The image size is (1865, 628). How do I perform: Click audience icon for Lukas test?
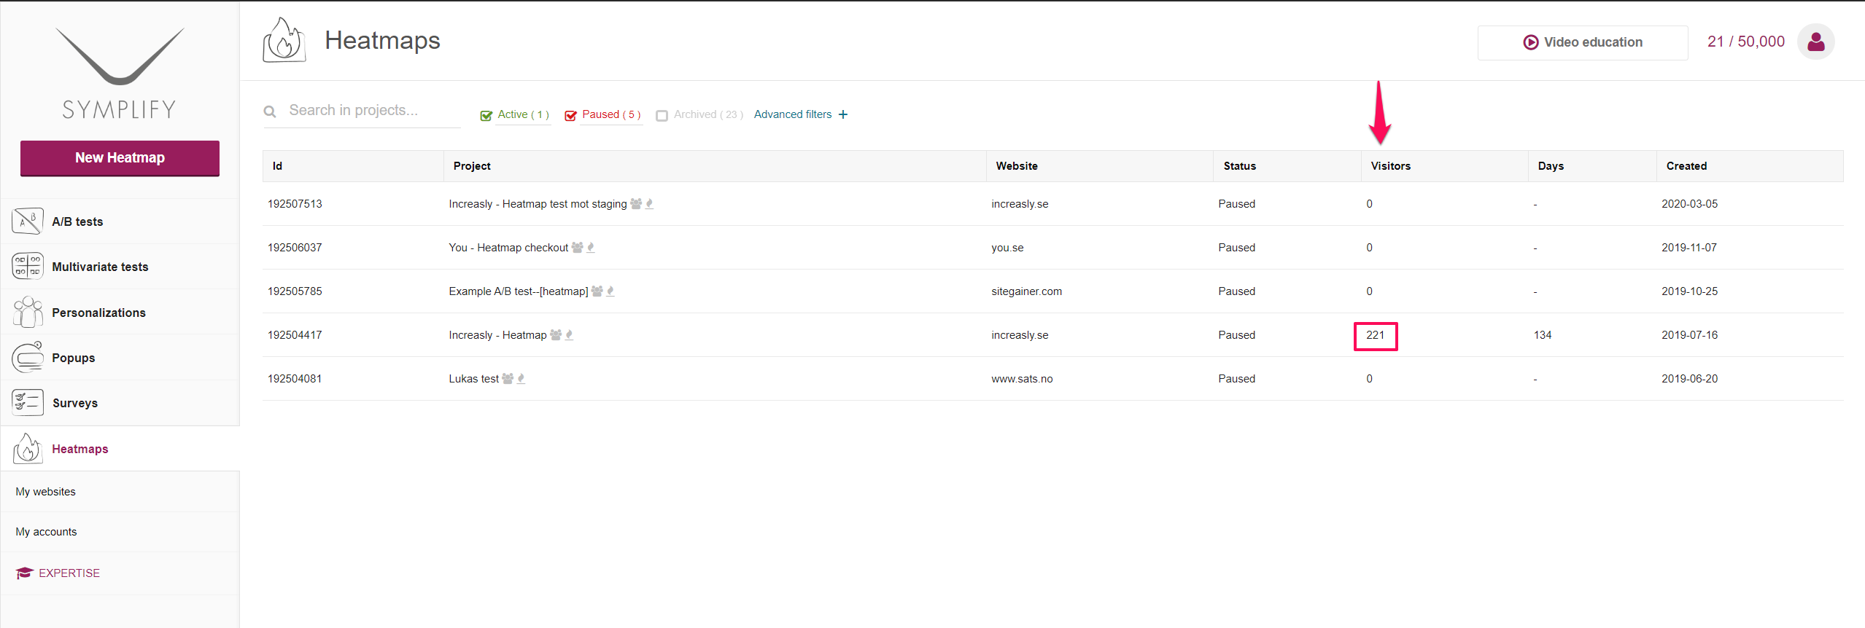508,379
